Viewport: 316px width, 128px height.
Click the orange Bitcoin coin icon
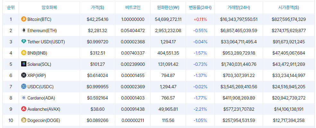(24, 19)
